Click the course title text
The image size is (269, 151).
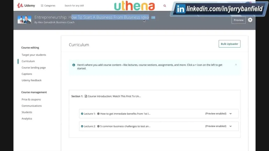(x=92, y=17)
